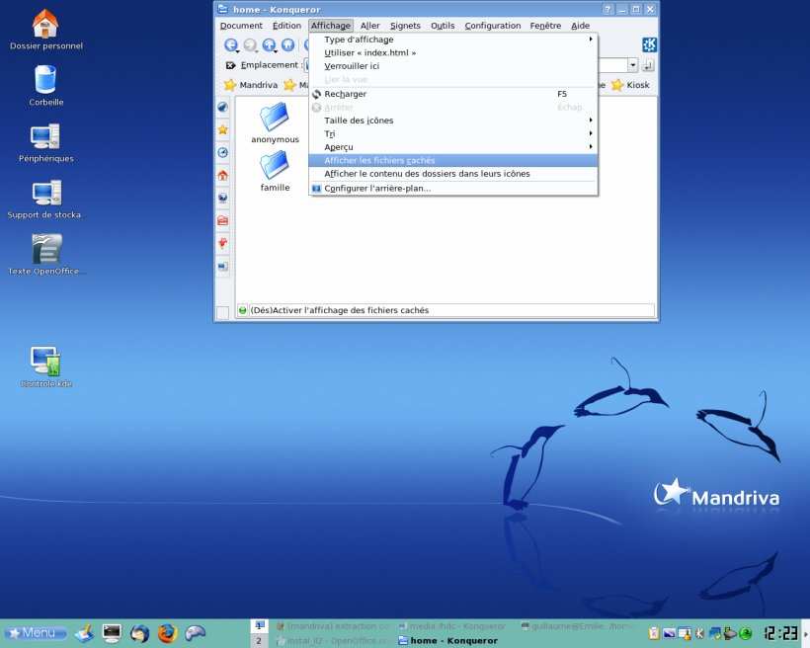Switch to virtual desktop 1 in the pager
Image resolution: width=810 pixels, height=648 pixels.
pyautogui.click(x=259, y=626)
